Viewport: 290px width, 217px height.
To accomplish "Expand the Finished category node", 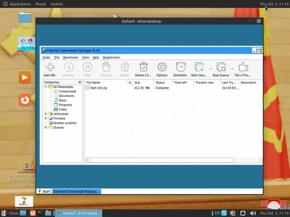I will click(46, 118).
